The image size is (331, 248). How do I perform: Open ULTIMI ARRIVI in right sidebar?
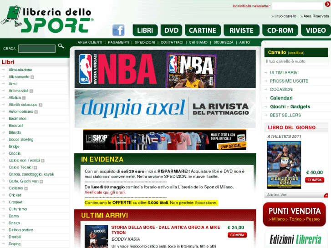point(284,73)
